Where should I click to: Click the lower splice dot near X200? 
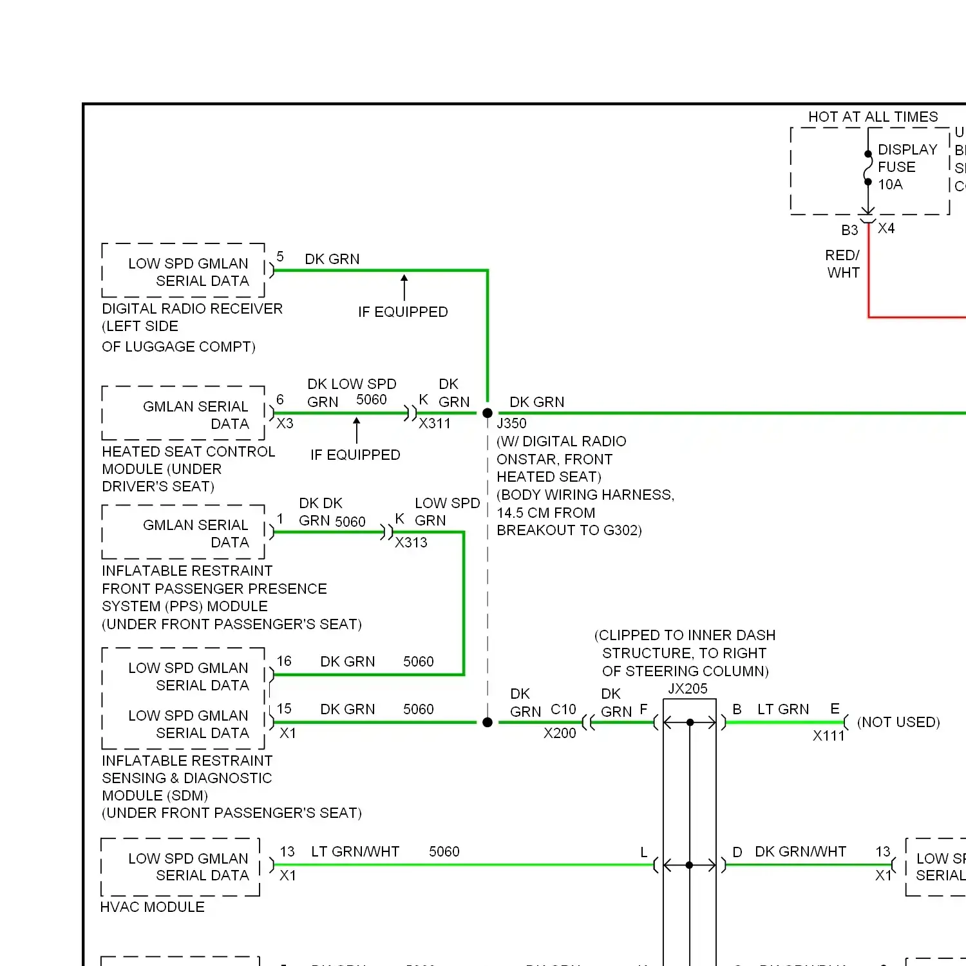pyautogui.click(x=488, y=722)
